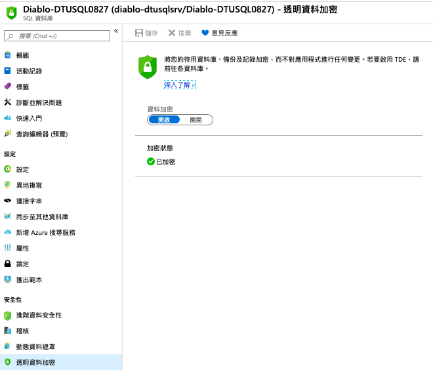The image size is (433, 370).
Task: Open the 深入了解 learn more link
Action: coord(180,85)
